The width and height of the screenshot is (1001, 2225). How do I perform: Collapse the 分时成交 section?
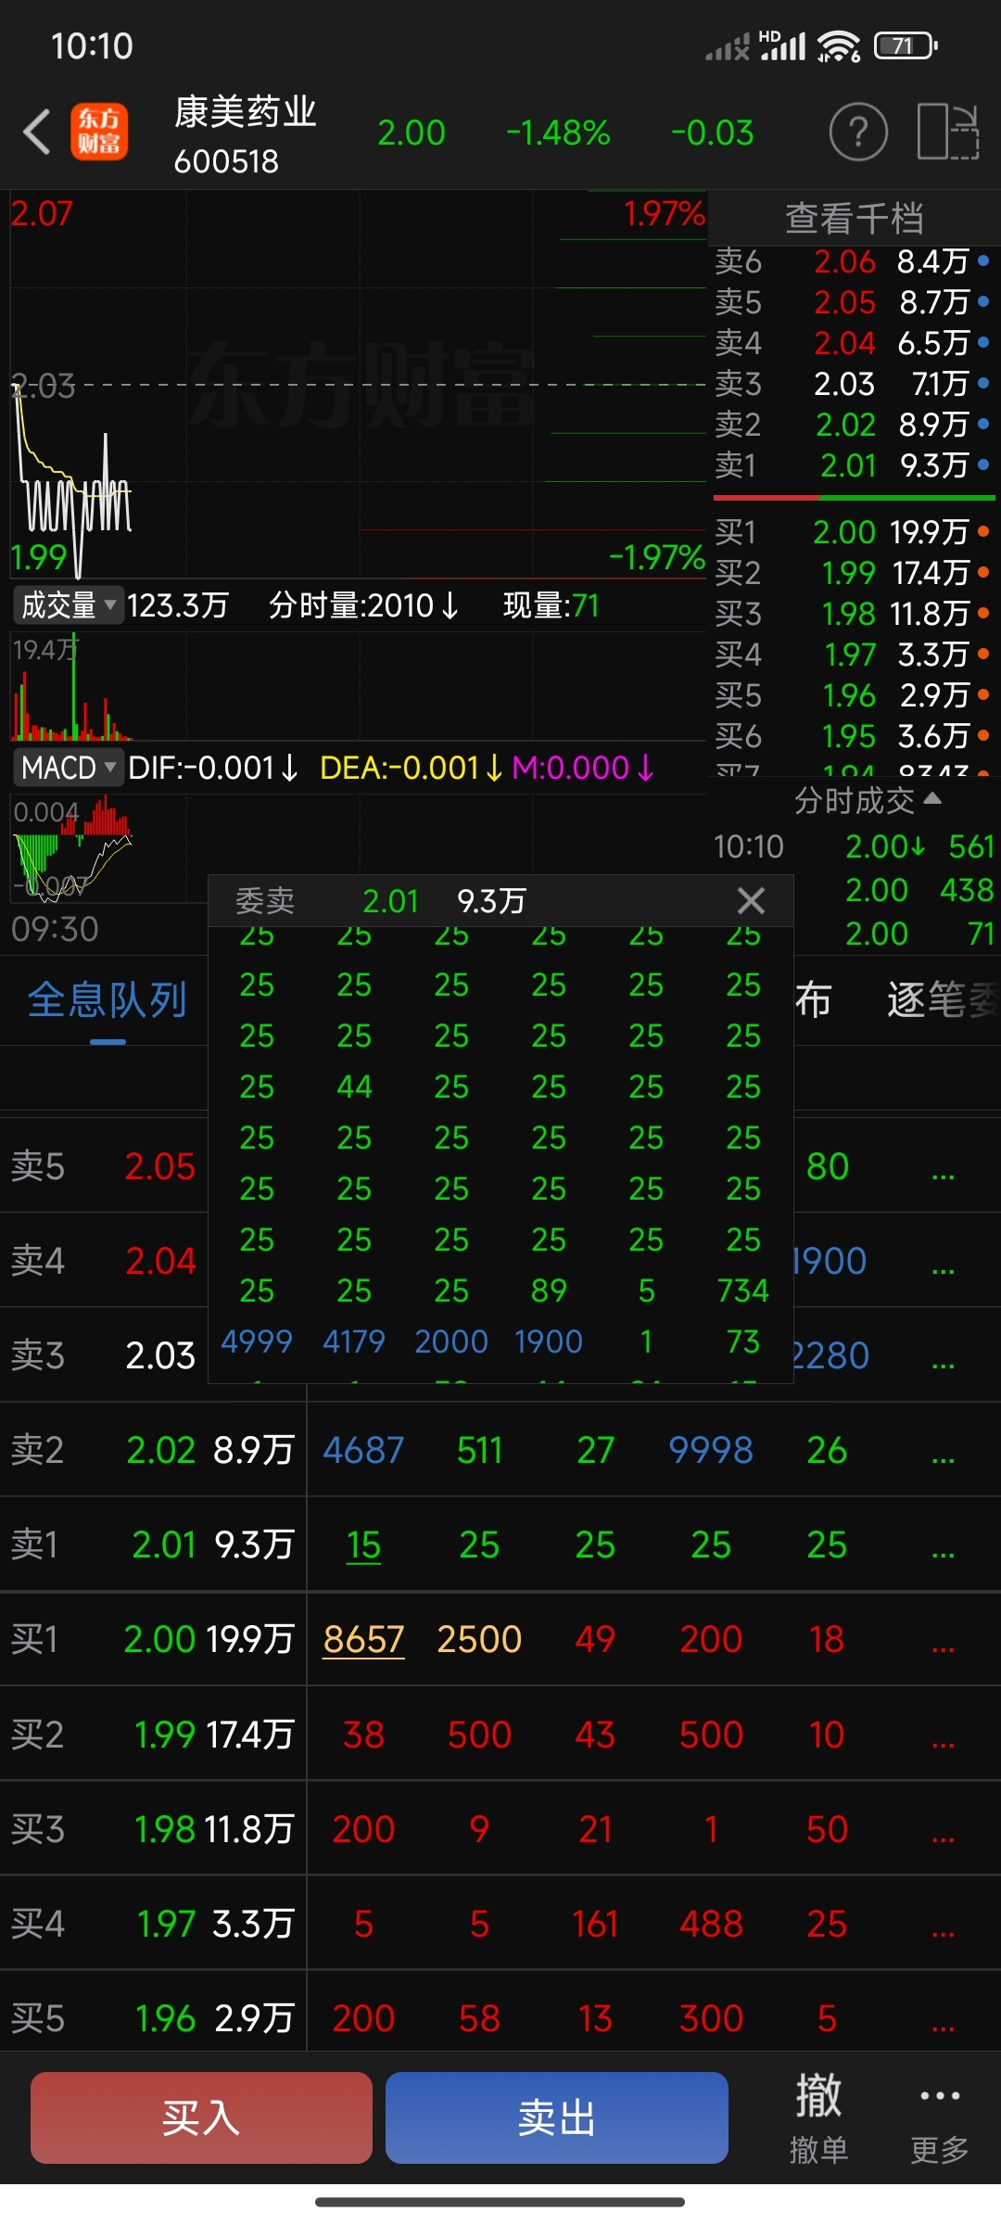click(x=868, y=800)
